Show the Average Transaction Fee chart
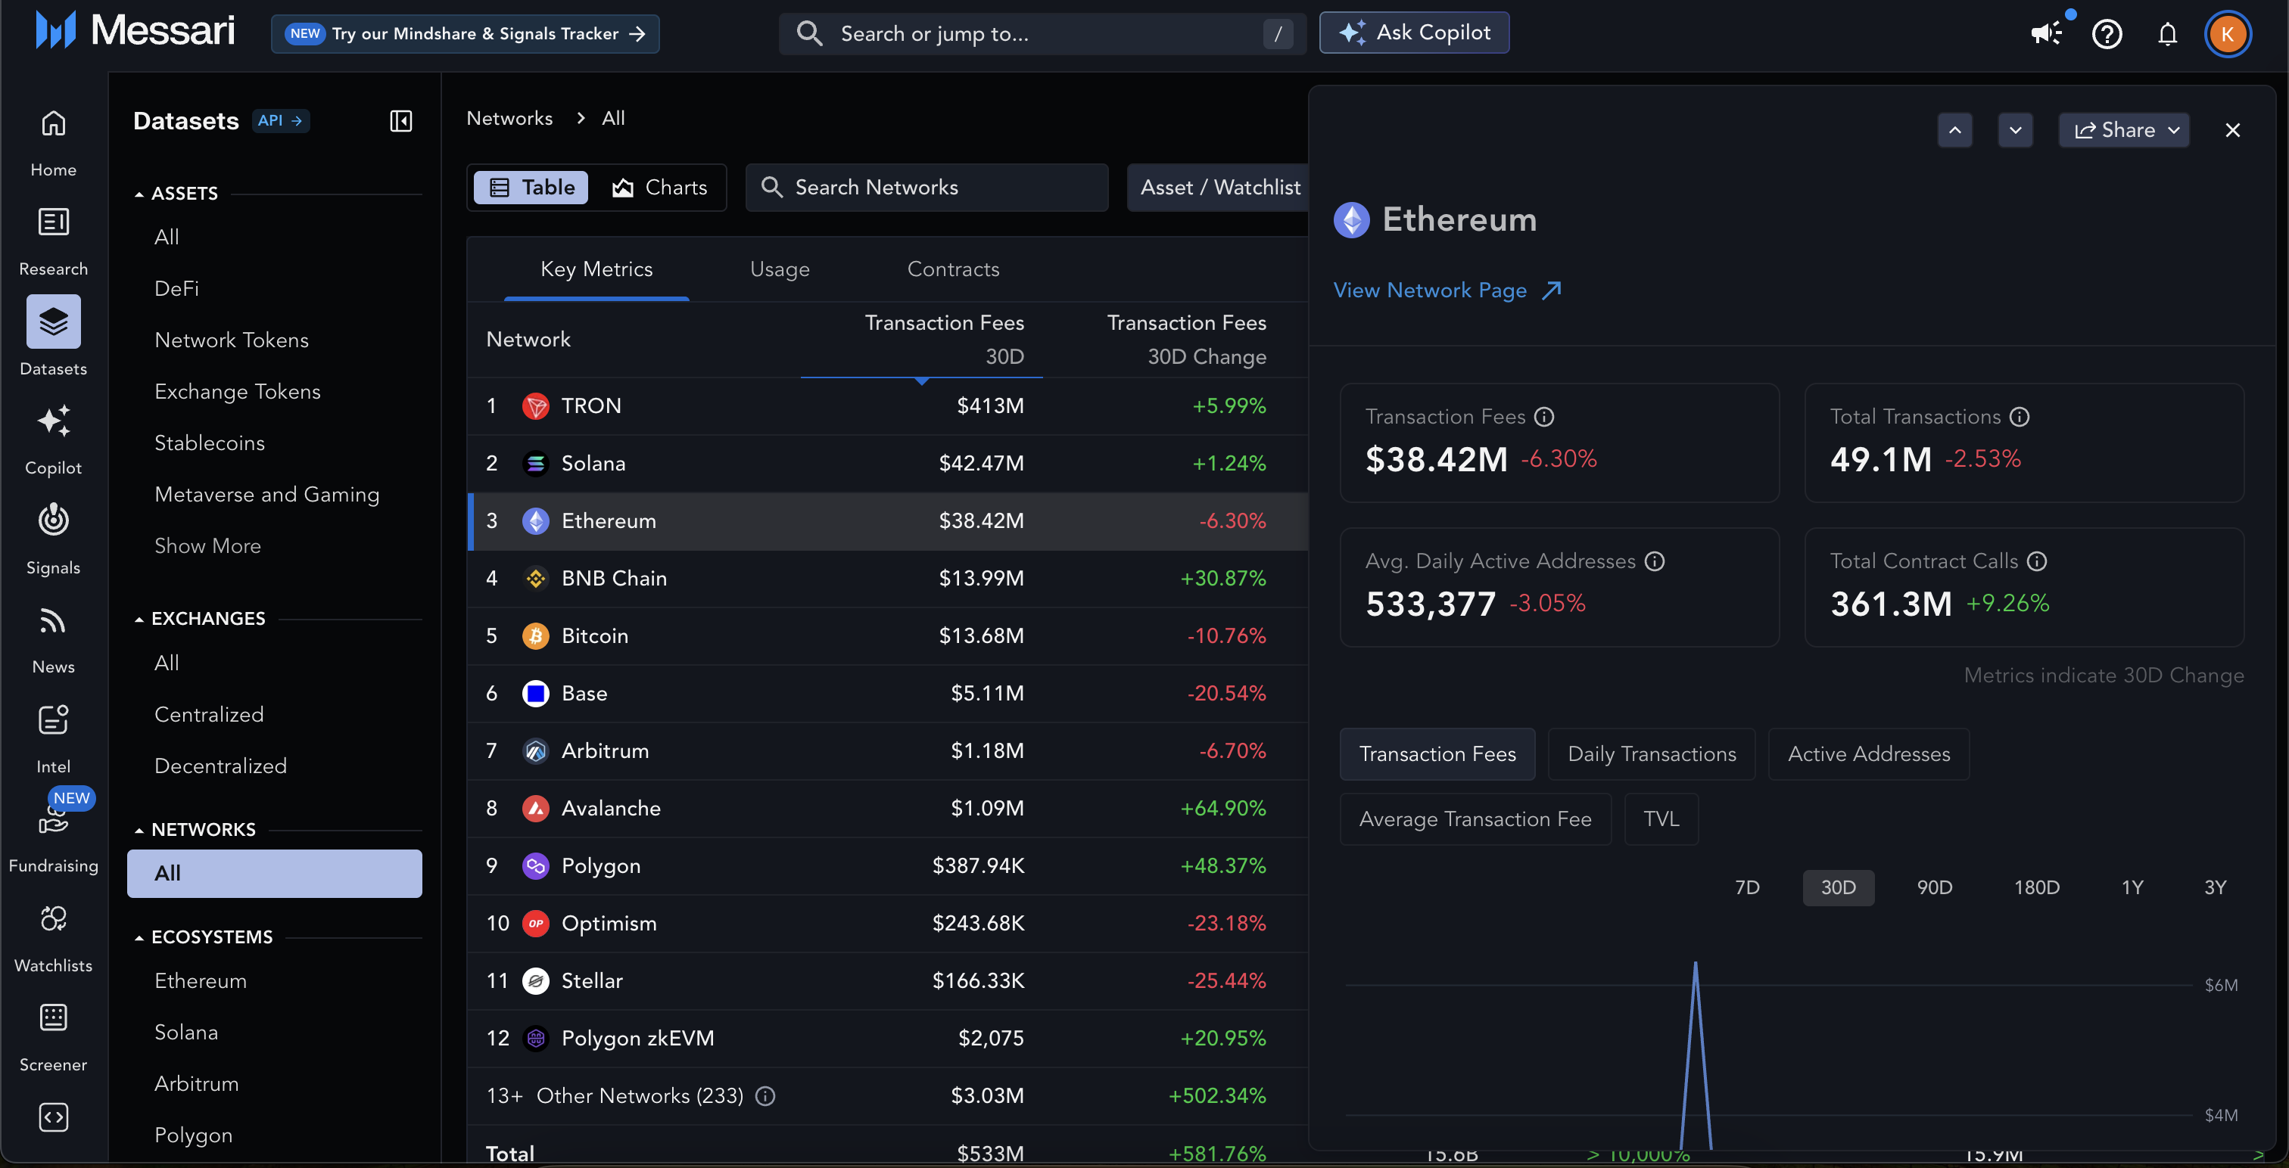 pyautogui.click(x=1475, y=819)
